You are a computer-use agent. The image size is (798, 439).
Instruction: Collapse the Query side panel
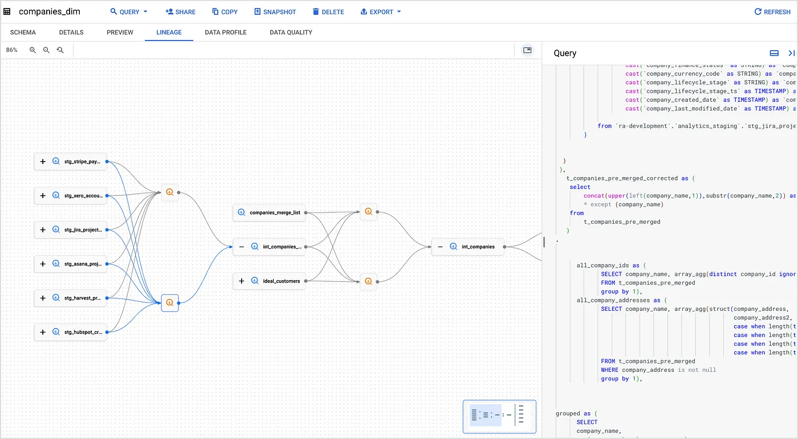coord(791,53)
